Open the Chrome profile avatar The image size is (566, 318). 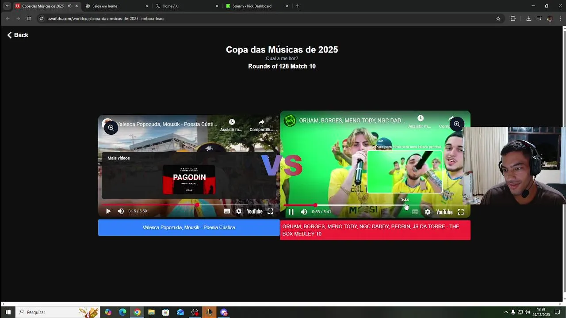point(550,19)
